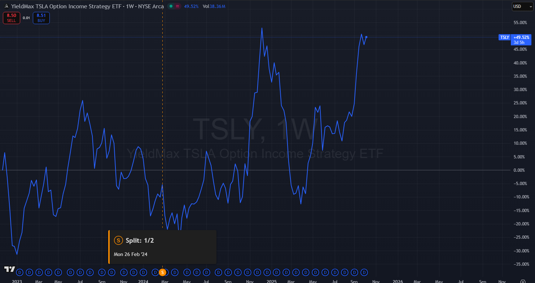The image size is (535, 283).
Task: Click the pink data-mode wave icon
Action: (177, 6)
